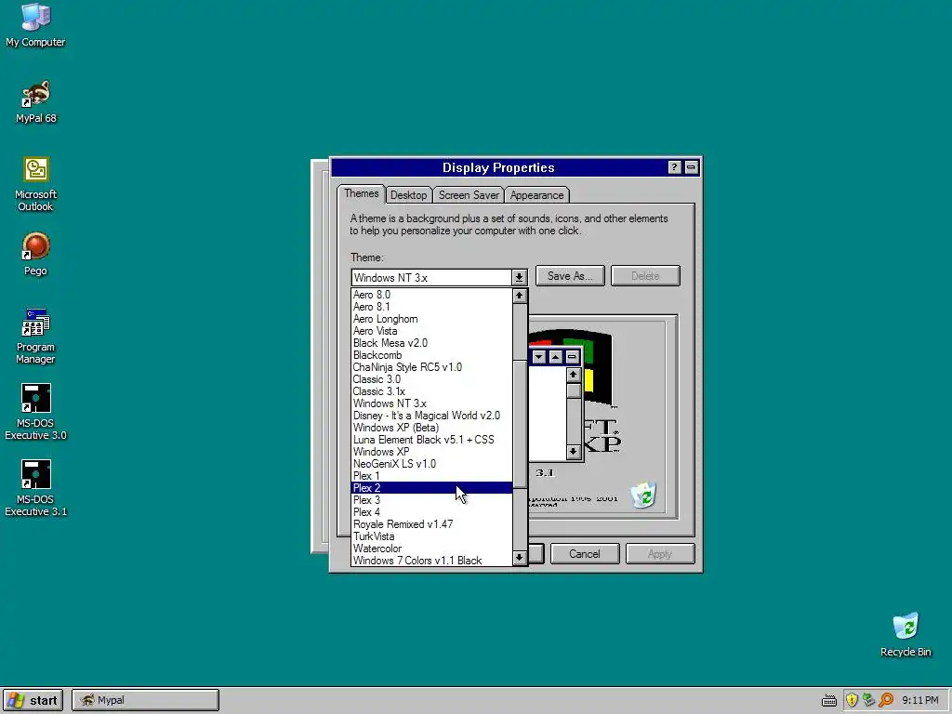Select the MS-DOS Executive 3.0 shortcut
This screenshot has height=714, width=952.
point(35,412)
